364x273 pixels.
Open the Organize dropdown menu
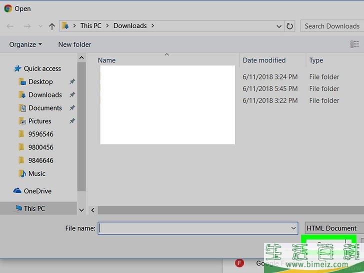(25, 44)
